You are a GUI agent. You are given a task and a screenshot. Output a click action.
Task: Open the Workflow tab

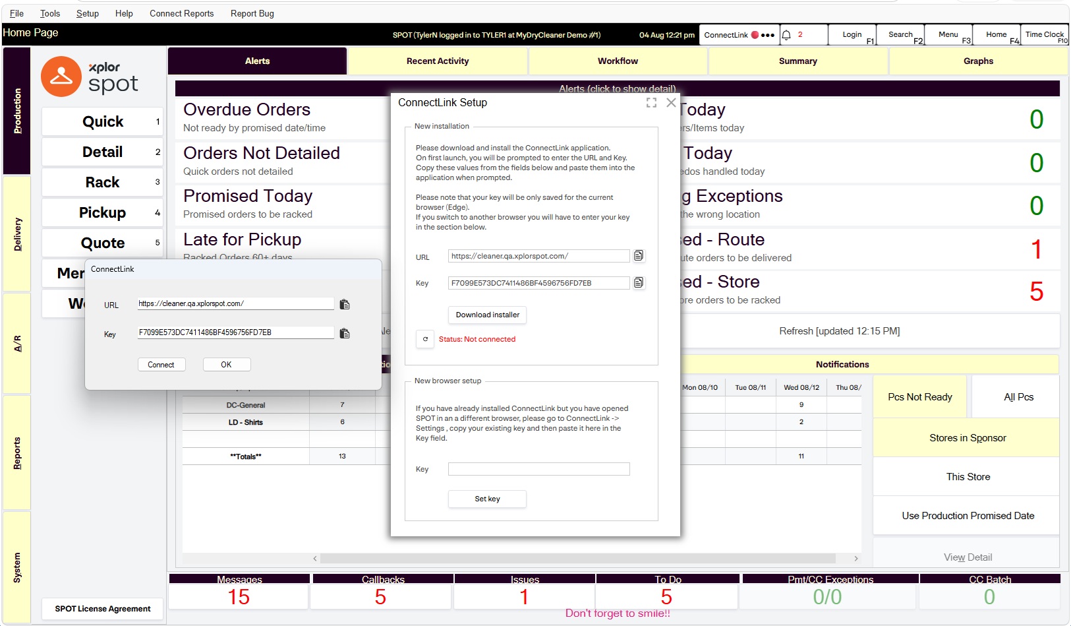pyautogui.click(x=618, y=61)
